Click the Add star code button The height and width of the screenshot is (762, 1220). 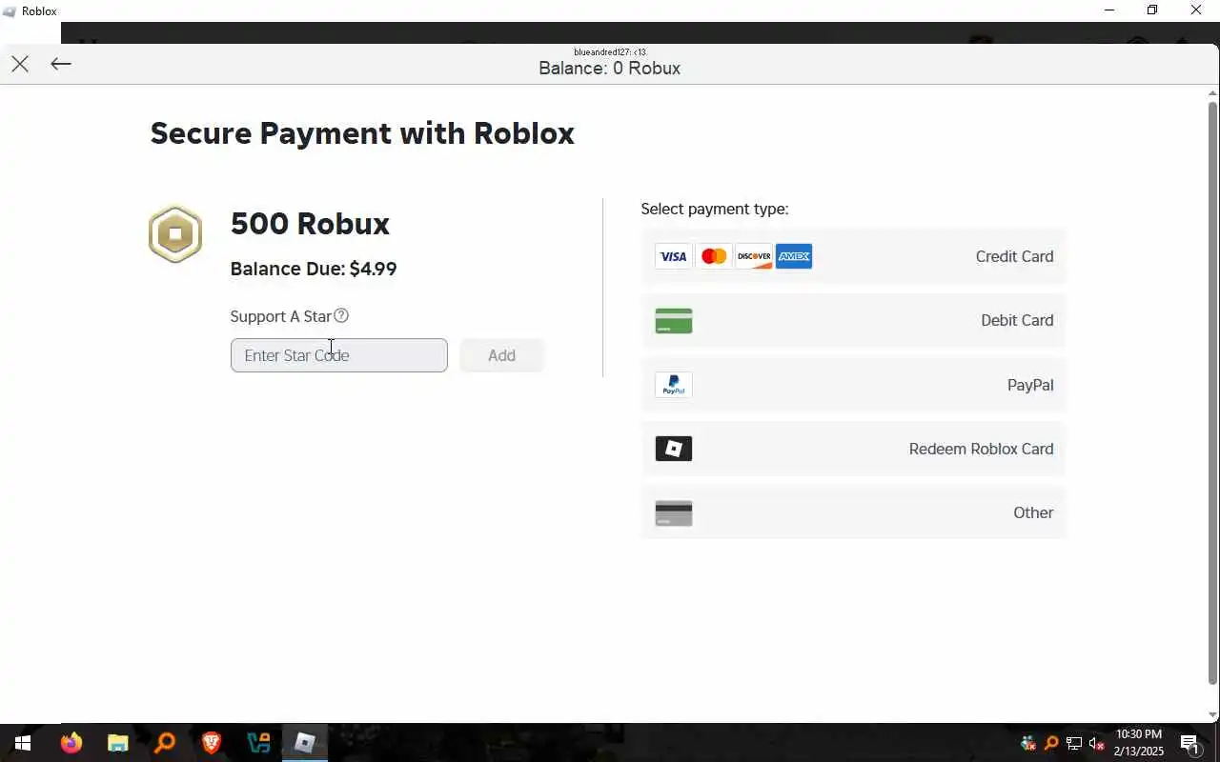[502, 355]
